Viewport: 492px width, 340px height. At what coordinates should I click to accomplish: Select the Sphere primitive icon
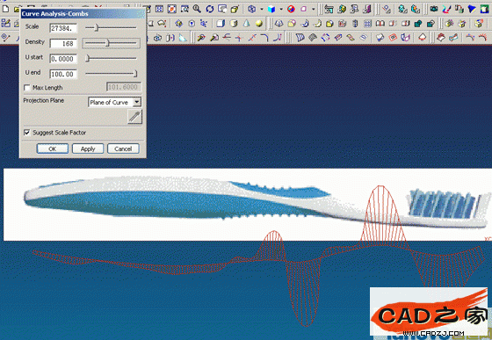click(x=259, y=24)
